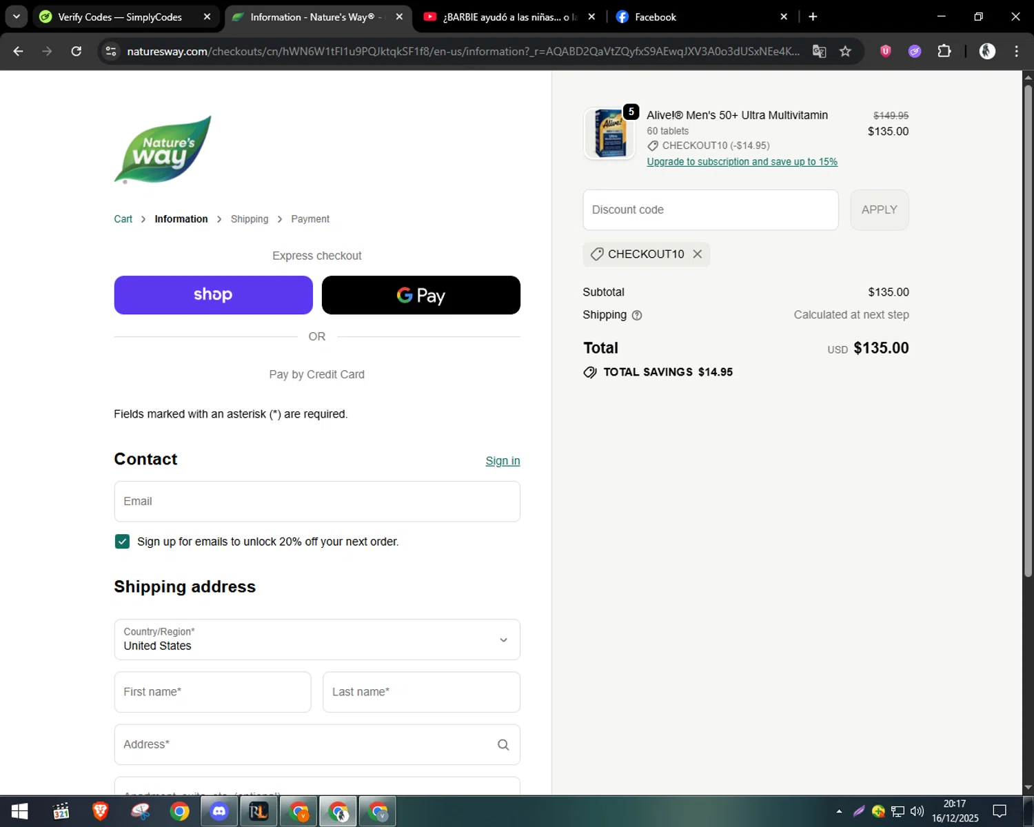Pay with the Shop express button
This screenshot has width=1034, height=827.
point(213,295)
